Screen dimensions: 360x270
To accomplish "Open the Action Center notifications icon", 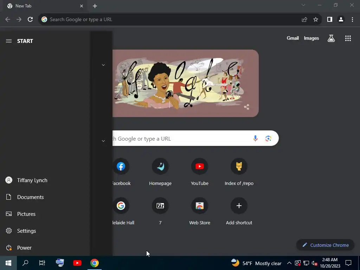I will click(348, 263).
